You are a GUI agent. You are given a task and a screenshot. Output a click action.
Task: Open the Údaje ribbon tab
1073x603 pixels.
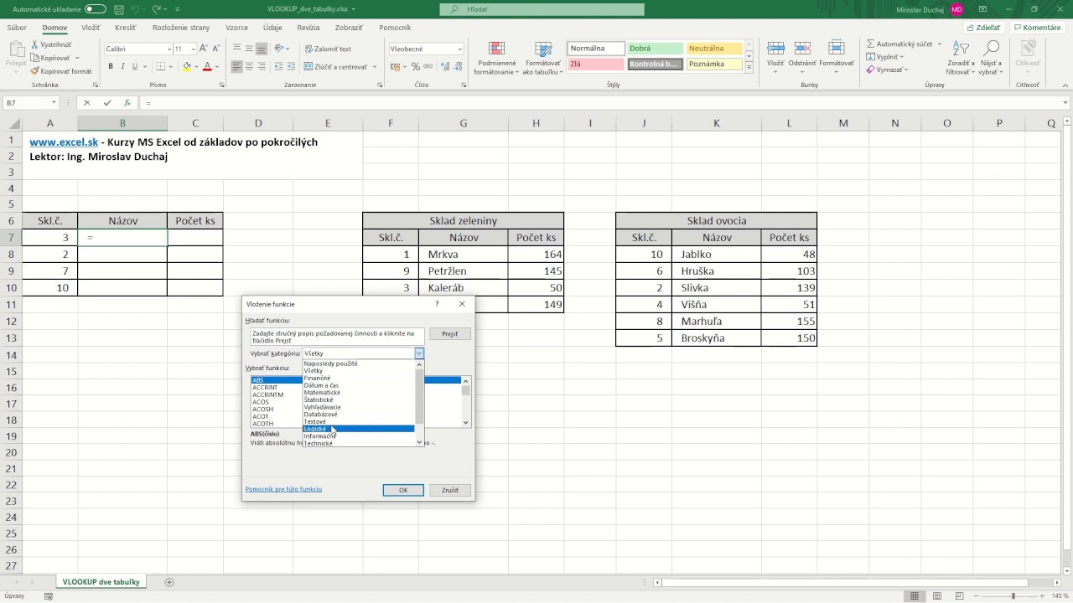coord(272,28)
